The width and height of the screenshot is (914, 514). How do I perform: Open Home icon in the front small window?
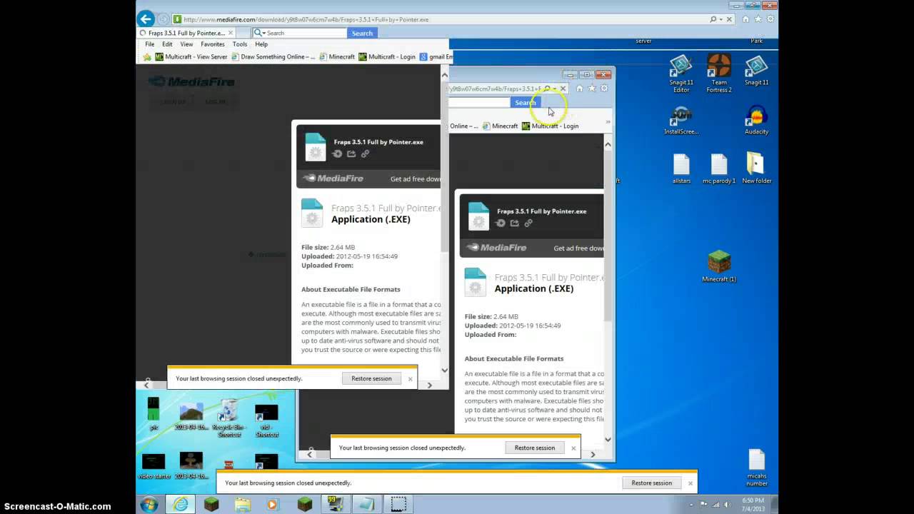(x=579, y=89)
